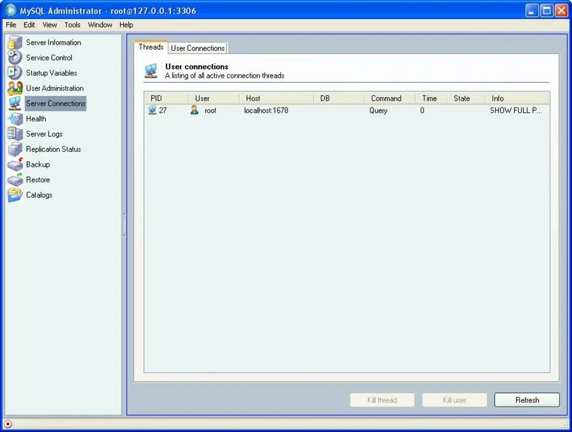The image size is (572, 432).
Task: Click the Command column header
Action: (x=390, y=98)
